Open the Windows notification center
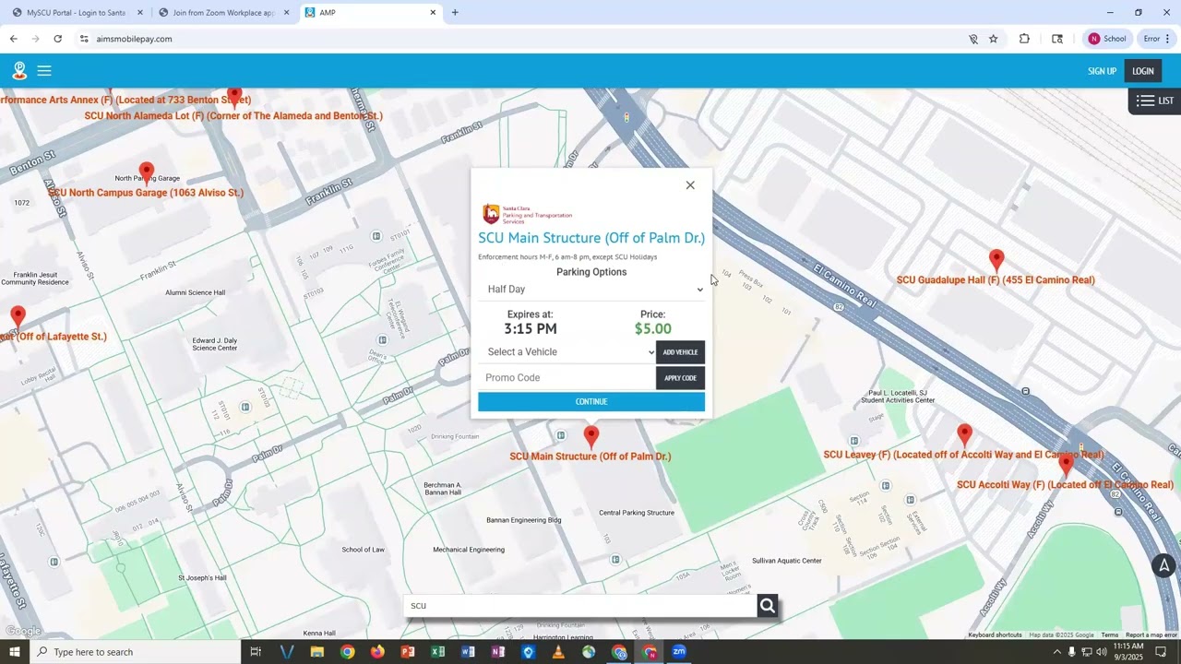Image resolution: width=1181 pixels, height=664 pixels. coord(1162,652)
